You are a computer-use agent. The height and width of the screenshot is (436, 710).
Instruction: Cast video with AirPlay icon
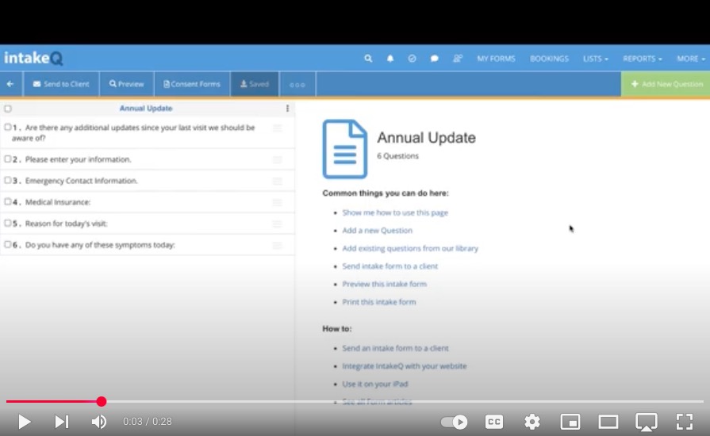click(x=647, y=422)
